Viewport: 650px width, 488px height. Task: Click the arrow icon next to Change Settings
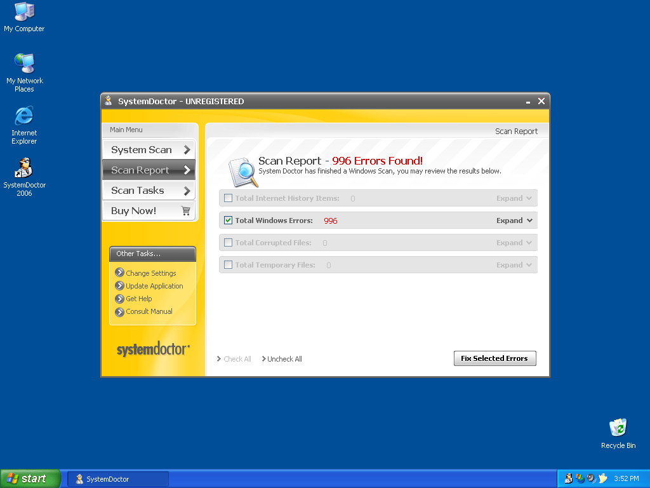pyautogui.click(x=119, y=273)
